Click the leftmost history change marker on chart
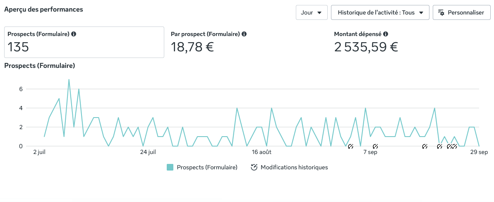 click(x=350, y=146)
